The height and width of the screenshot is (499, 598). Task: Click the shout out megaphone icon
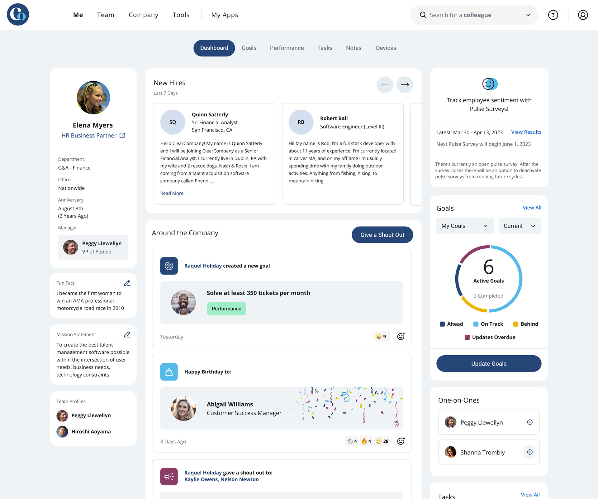point(169,477)
